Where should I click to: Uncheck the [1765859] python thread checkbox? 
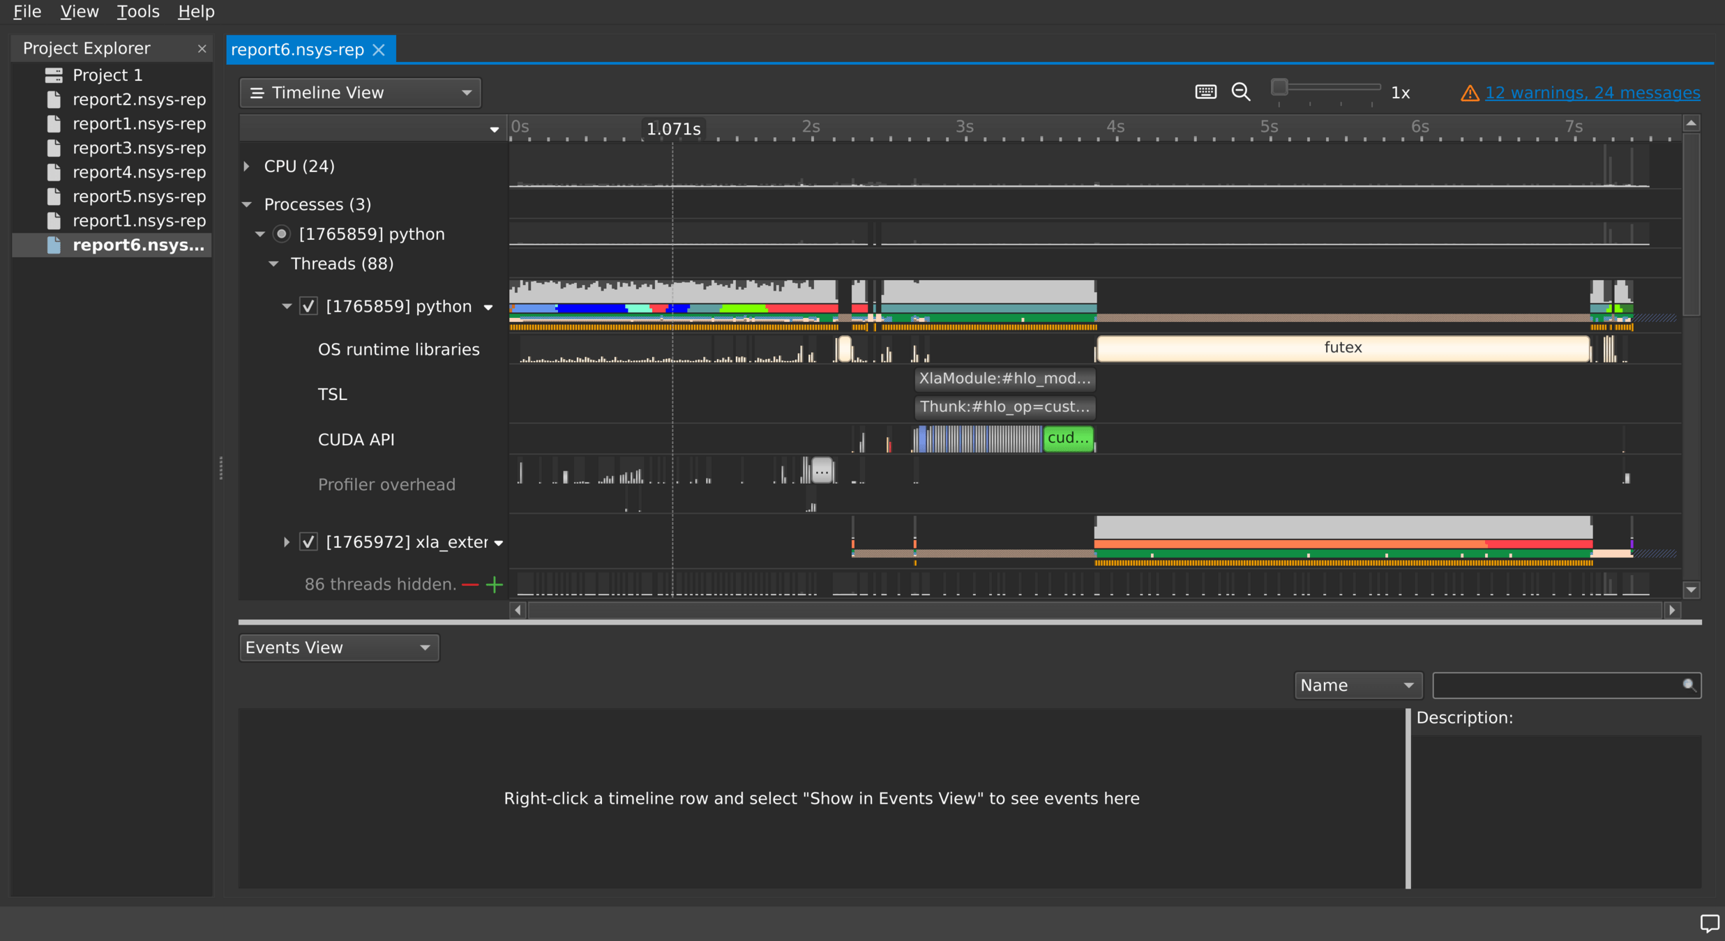pyautogui.click(x=308, y=306)
